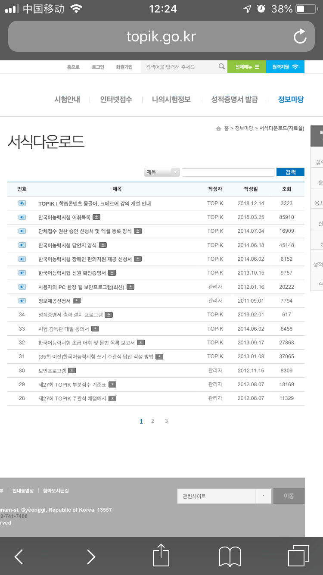Viewport: 323px width, 575px height.
Task: Open the 로그인 link in the header
Action: pyautogui.click(x=98, y=67)
